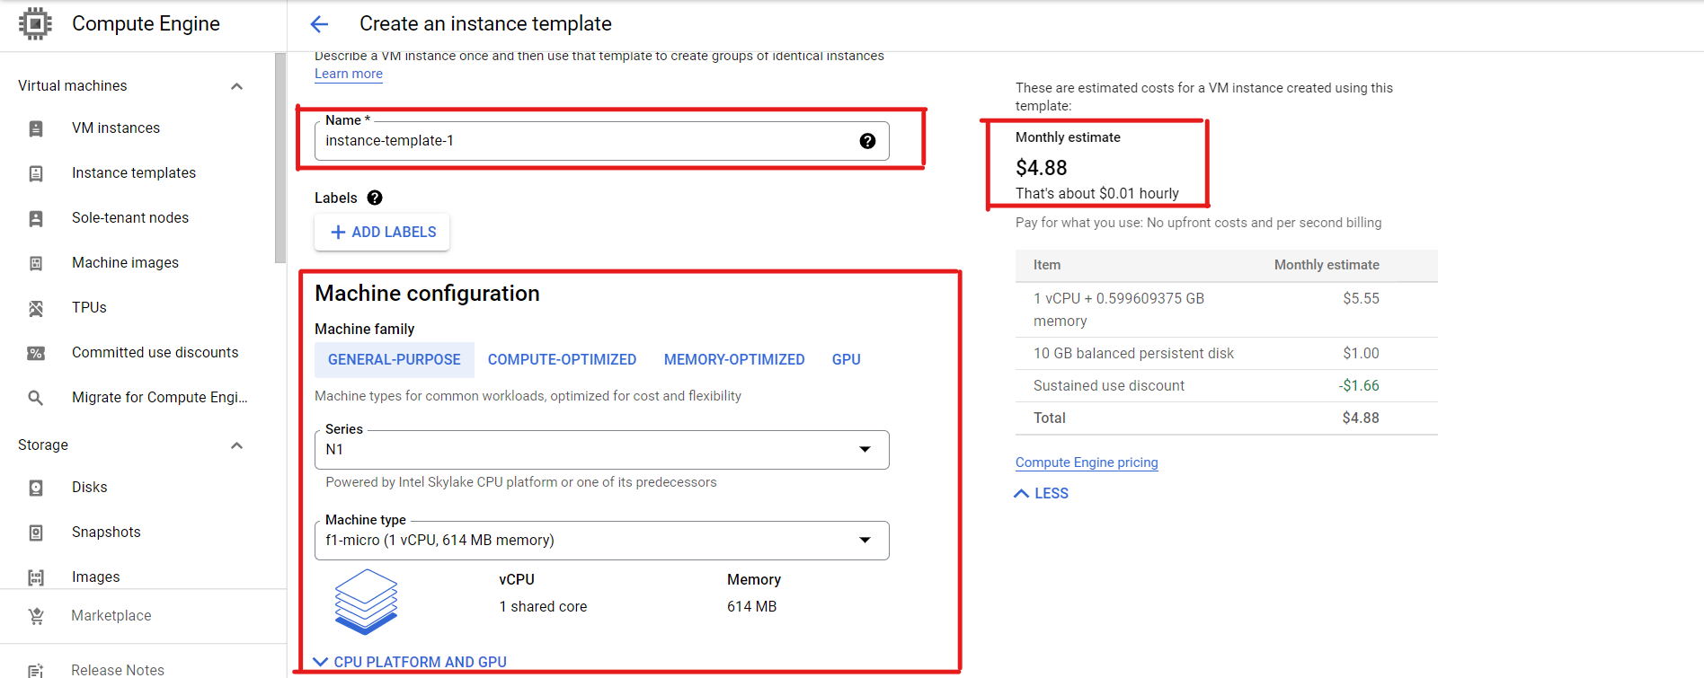Click the Images sidebar icon

(x=36, y=577)
